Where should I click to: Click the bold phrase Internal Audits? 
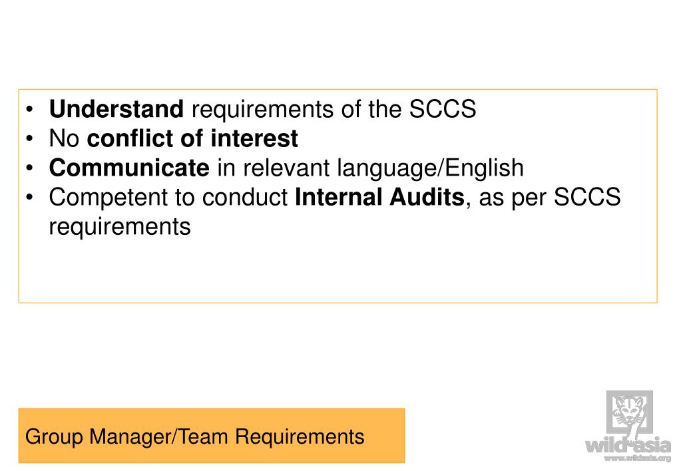pyautogui.click(x=379, y=197)
